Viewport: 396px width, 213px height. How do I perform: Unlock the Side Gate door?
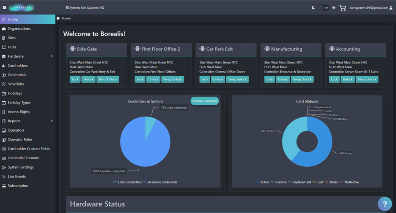tap(88, 79)
